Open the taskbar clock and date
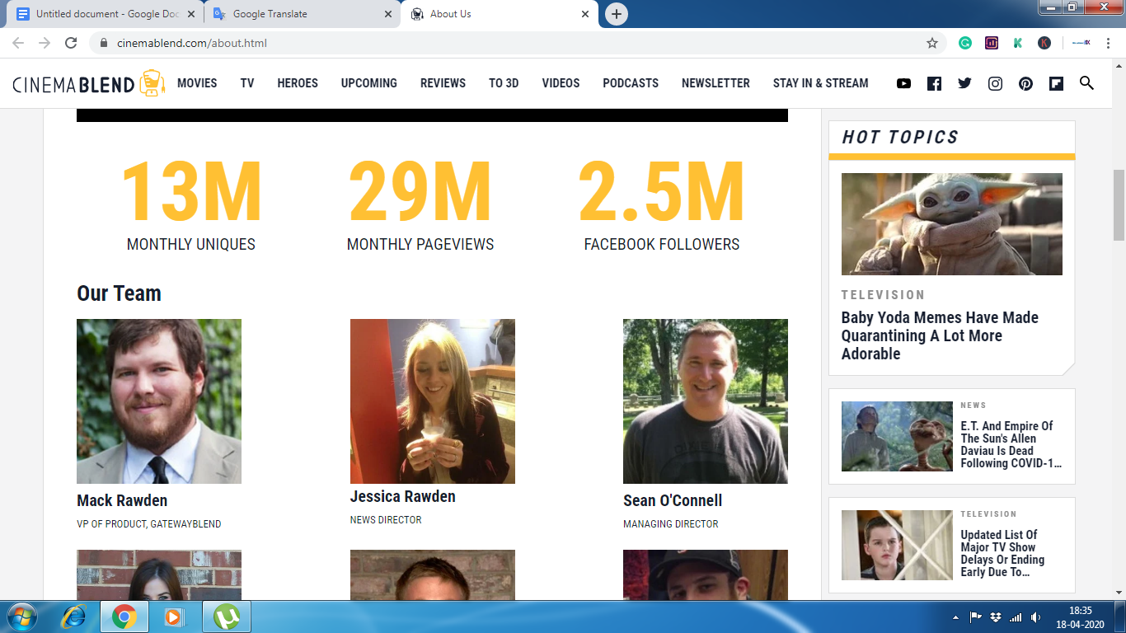 (1081, 617)
